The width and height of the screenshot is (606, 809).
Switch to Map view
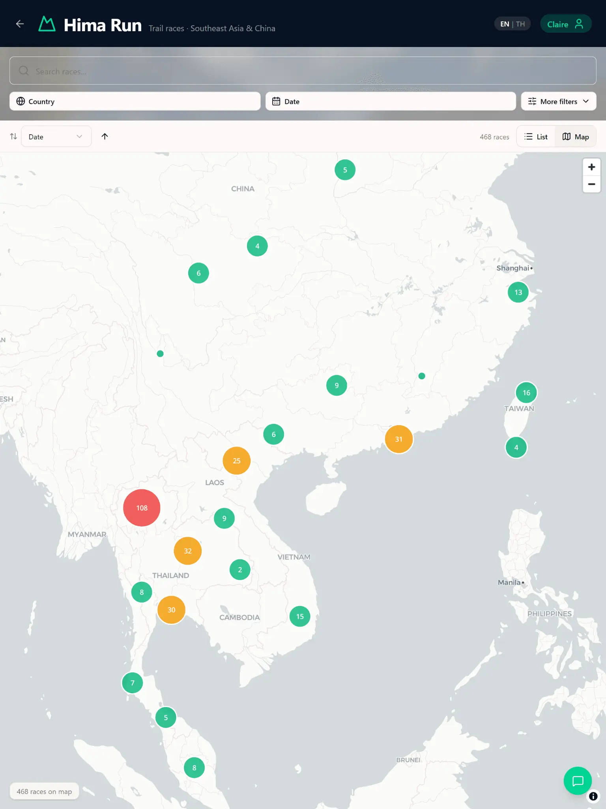pos(575,137)
